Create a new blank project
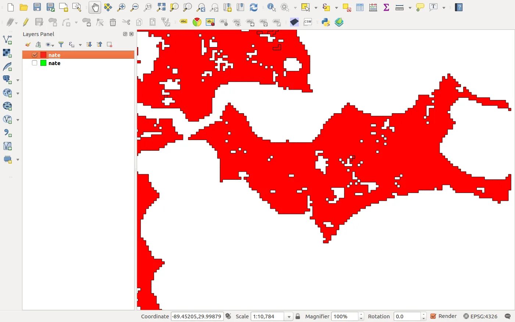Viewport: 515px width, 322px height. (x=11, y=7)
